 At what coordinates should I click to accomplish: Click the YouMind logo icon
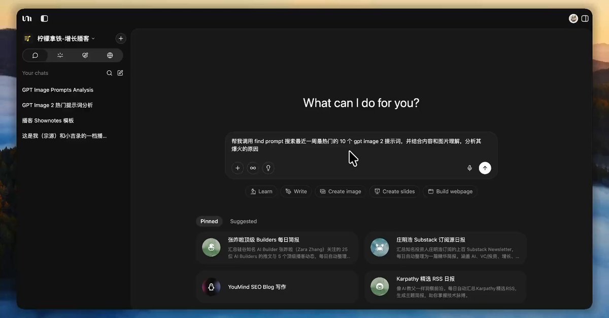pos(27,18)
